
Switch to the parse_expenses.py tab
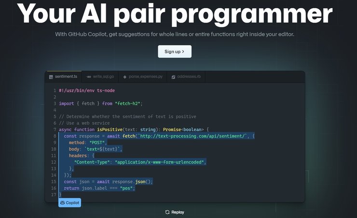pos(143,77)
